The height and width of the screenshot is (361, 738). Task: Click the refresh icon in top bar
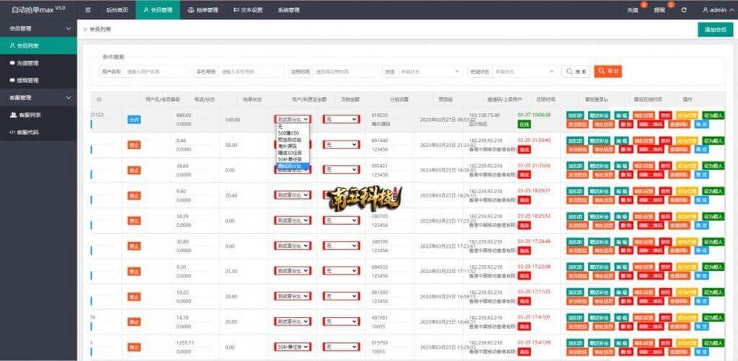[683, 10]
